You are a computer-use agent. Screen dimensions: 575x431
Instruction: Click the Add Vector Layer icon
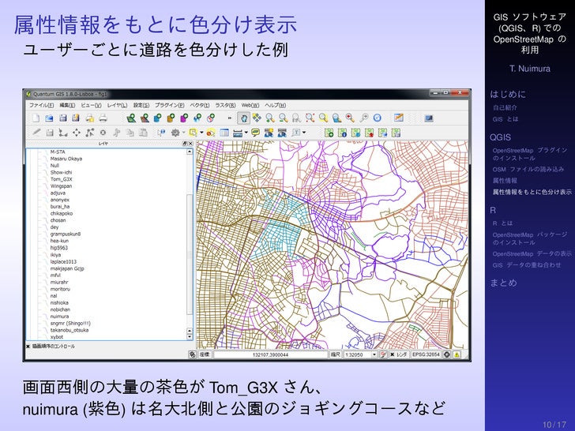[x=131, y=118]
